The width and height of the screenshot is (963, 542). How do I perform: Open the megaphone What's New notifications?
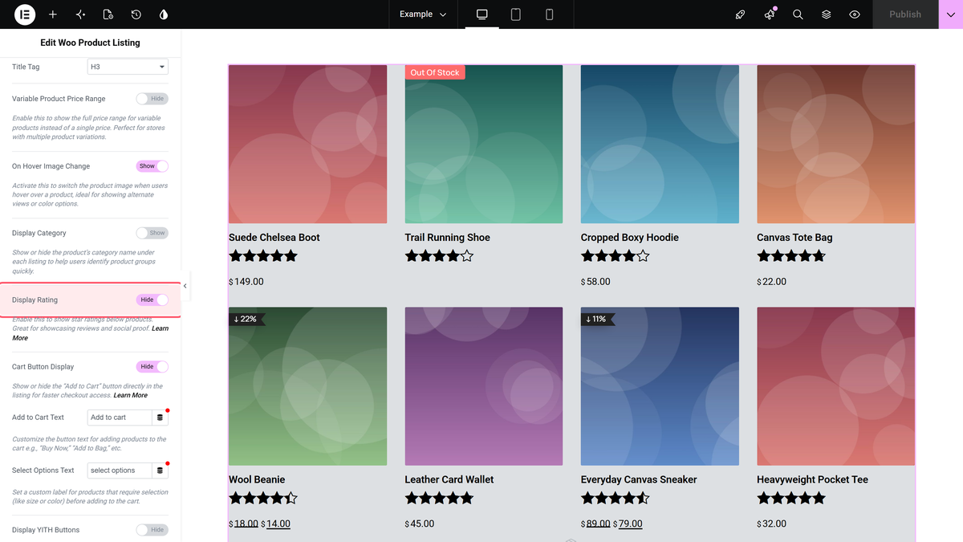pos(770,14)
